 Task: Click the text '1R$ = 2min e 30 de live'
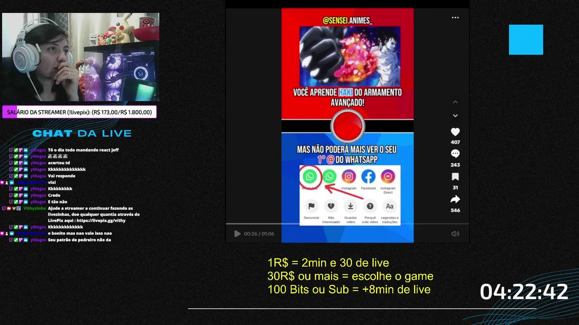coord(328,263)
